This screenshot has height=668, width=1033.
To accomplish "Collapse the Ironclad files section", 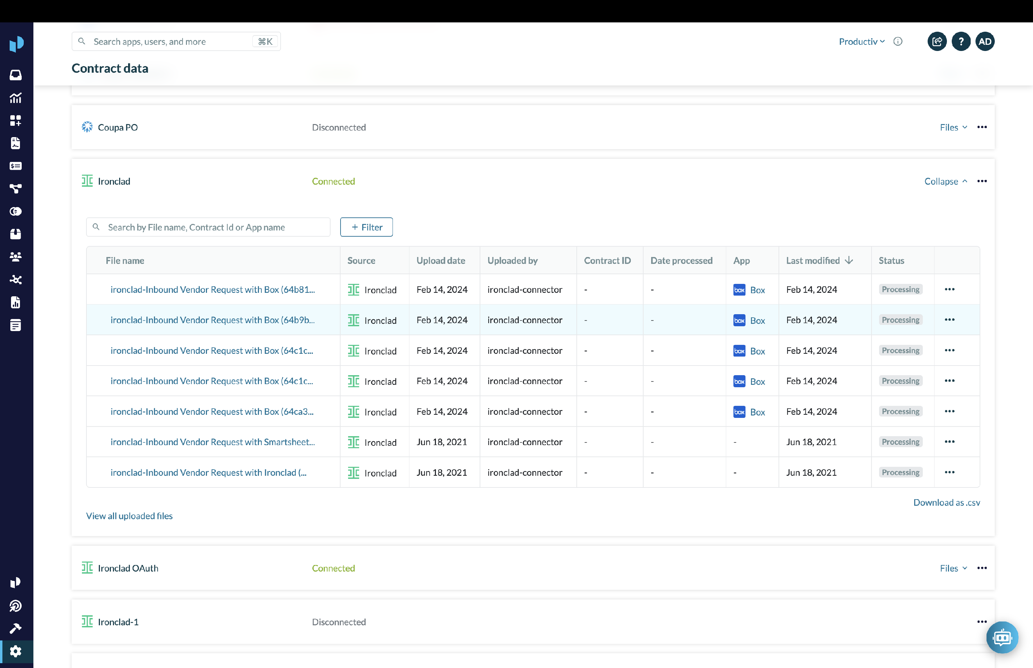I will pos(946,181).
